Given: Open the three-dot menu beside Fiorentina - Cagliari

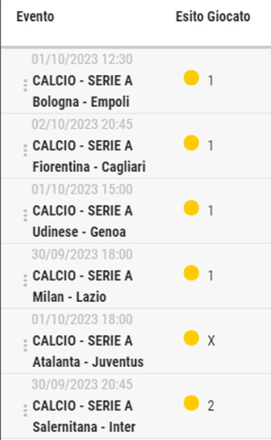Looking at the screenshot, I should [25, 150].
